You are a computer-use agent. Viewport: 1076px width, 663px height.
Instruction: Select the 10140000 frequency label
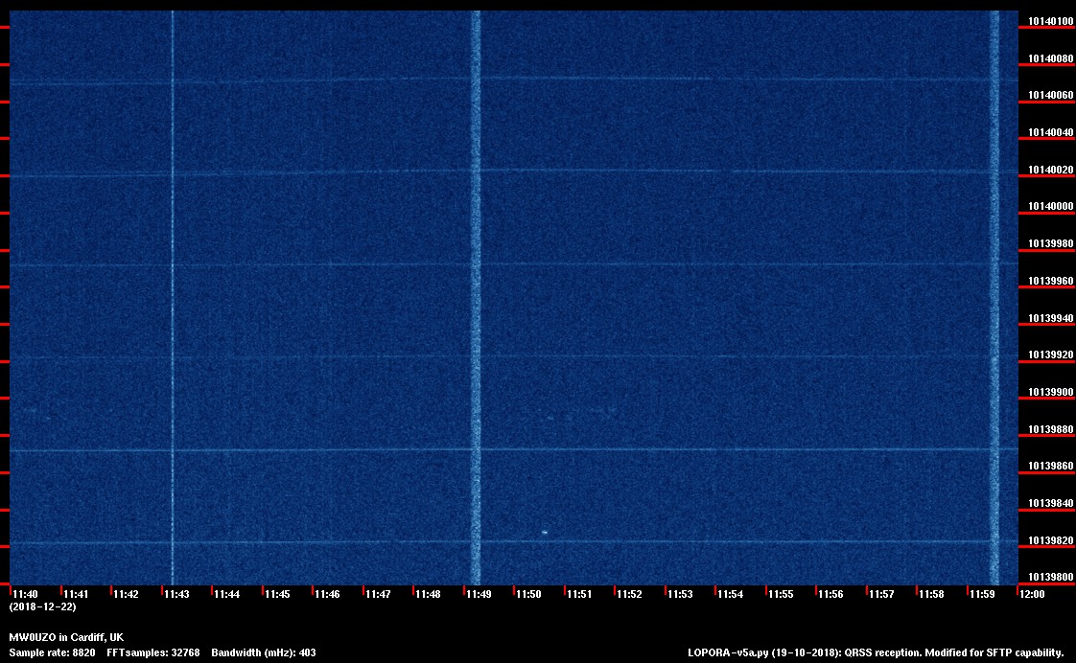1050,207
